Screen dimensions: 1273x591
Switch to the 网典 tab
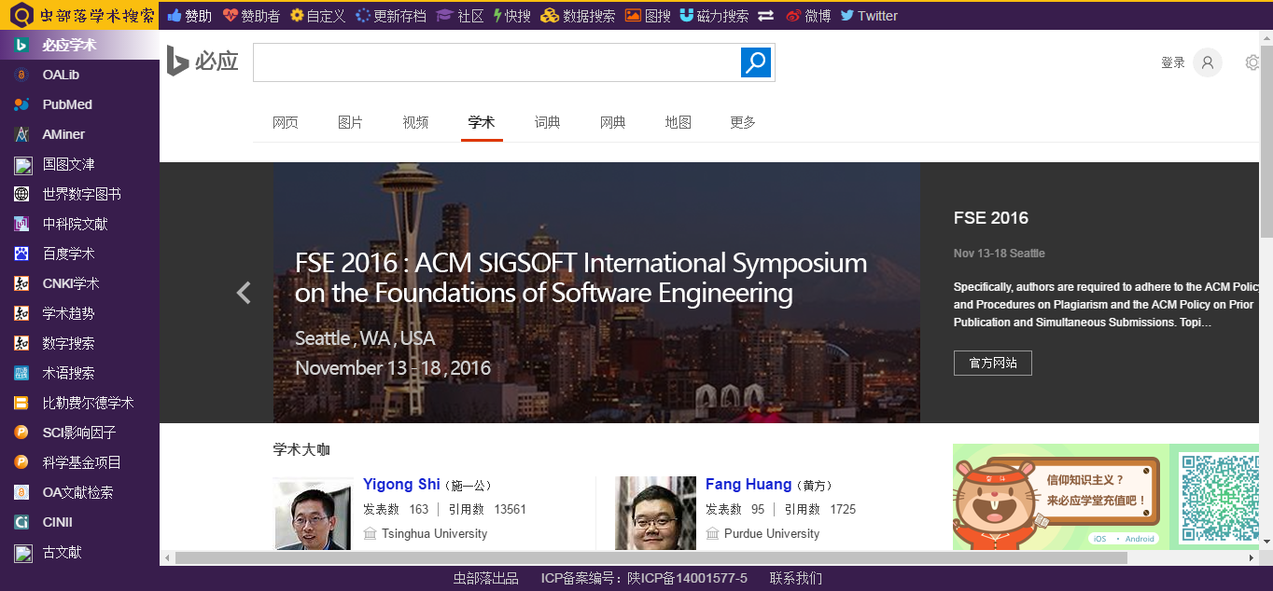(x=613, y=122)
